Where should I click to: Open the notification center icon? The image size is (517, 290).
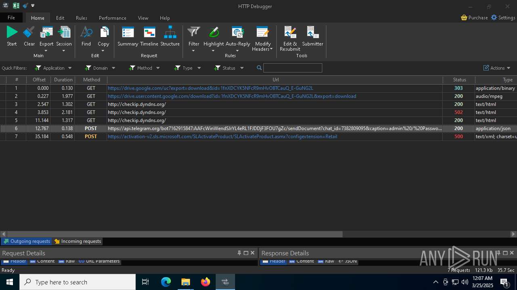[x=504, y=282]
